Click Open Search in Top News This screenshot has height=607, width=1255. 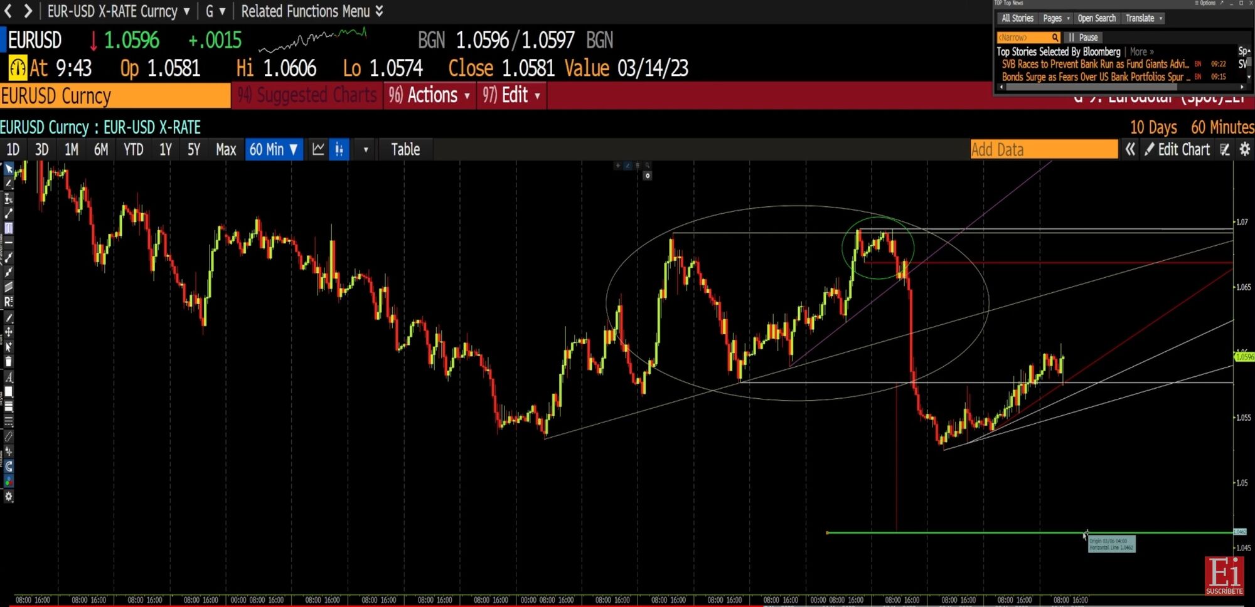1097,18
